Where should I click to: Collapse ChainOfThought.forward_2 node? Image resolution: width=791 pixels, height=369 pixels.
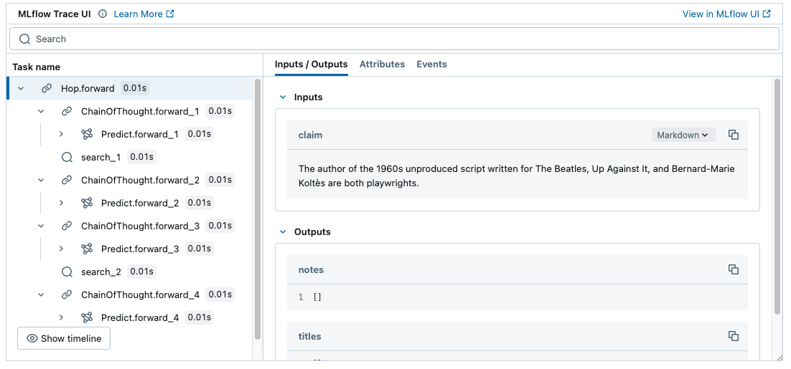pyautogui.click(x=41, y=180)
